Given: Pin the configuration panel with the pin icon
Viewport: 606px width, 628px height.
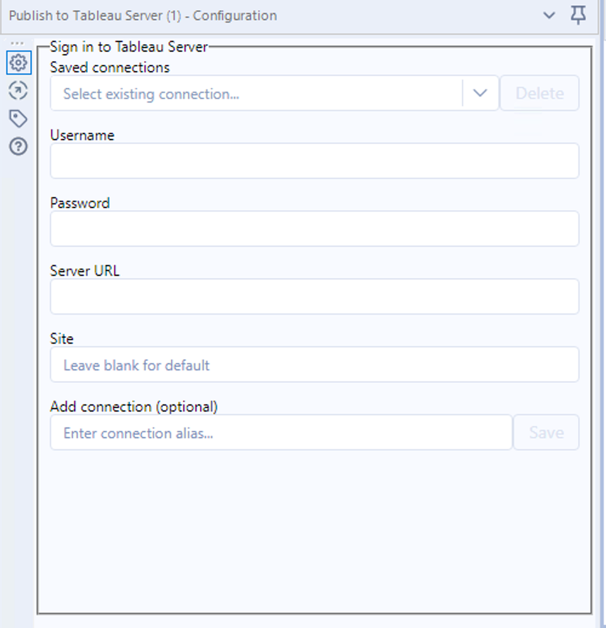Looking at the screenshot, I should click(578, 16).
